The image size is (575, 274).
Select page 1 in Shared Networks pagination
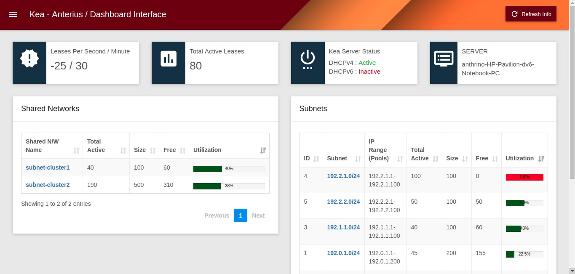click(x=241, y=215)
